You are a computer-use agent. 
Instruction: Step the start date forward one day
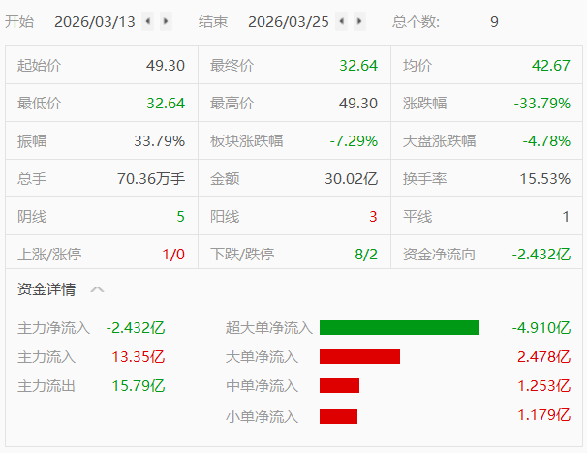point(166,21)
